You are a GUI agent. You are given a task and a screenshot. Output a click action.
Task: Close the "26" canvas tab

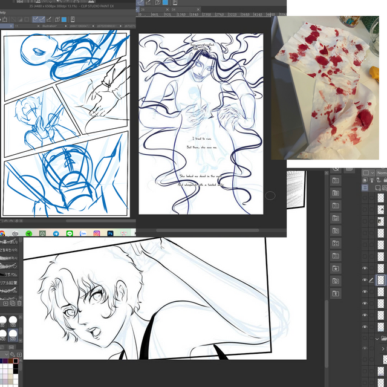[167, 10]
